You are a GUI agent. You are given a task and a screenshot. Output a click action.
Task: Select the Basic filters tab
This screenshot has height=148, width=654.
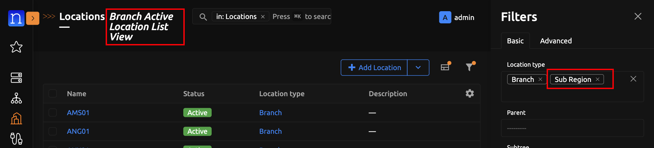coord(515,41)
